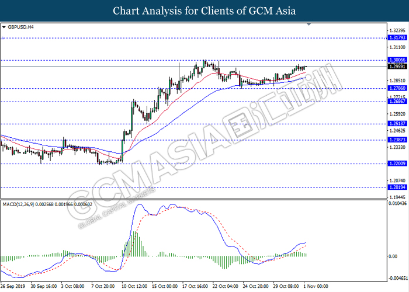
Task: Click the chart shift marker triangle
Action: click(309, 25)
